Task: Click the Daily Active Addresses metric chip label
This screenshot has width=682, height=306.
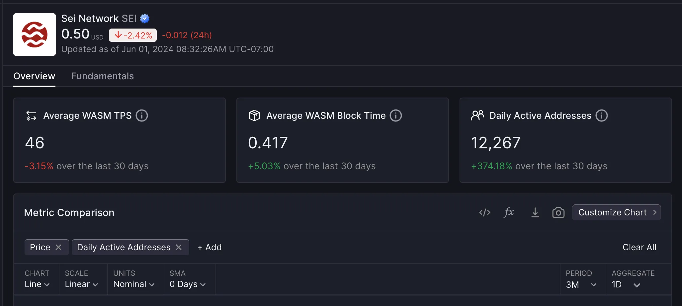Action: click(124, 247)
